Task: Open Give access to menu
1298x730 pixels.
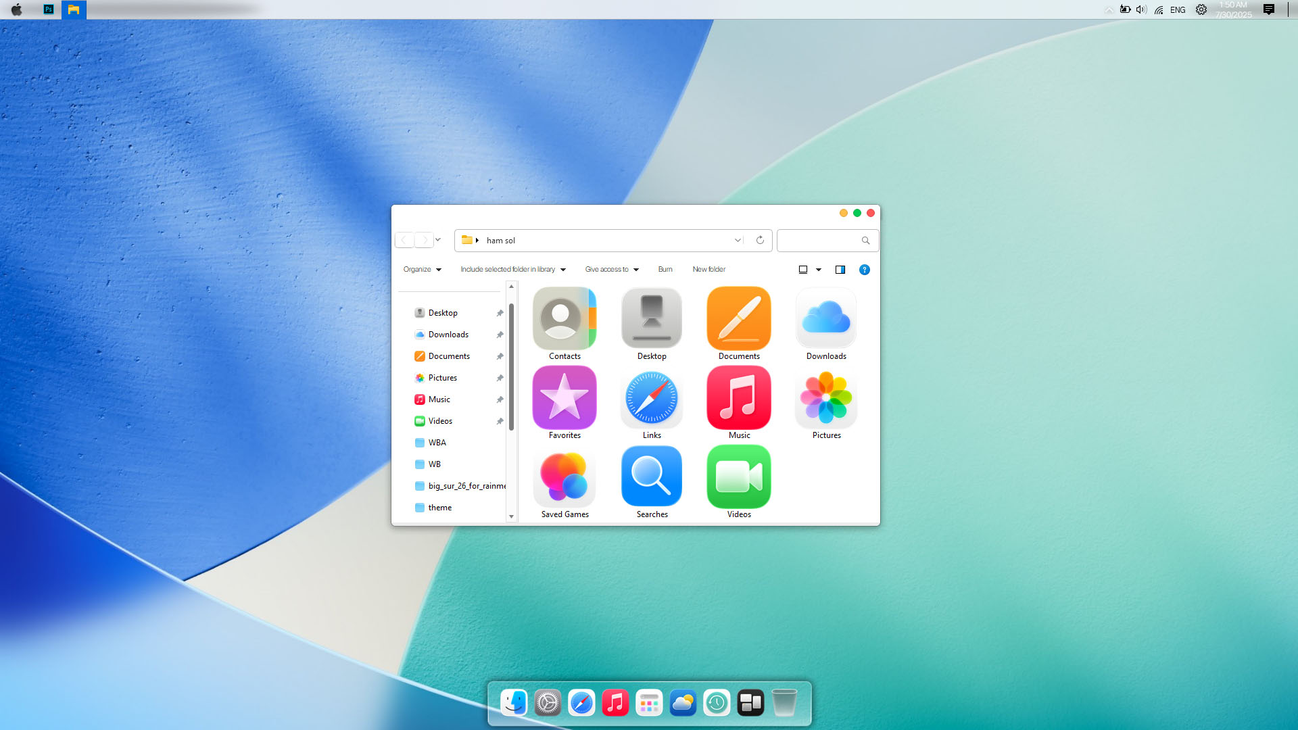Action: 611,269
